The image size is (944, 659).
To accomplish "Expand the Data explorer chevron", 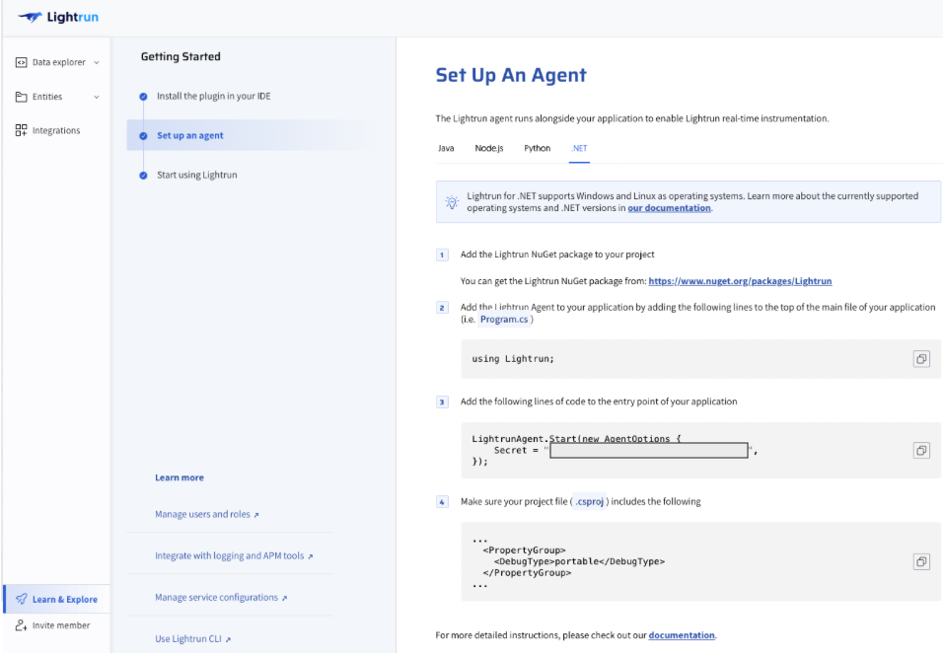I will pyautogui.click(x=97, y=62).
